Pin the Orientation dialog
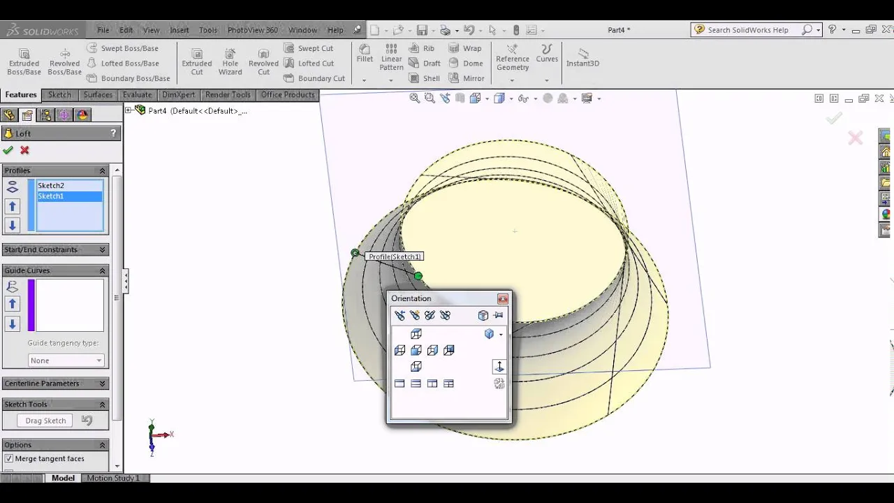 499,316
